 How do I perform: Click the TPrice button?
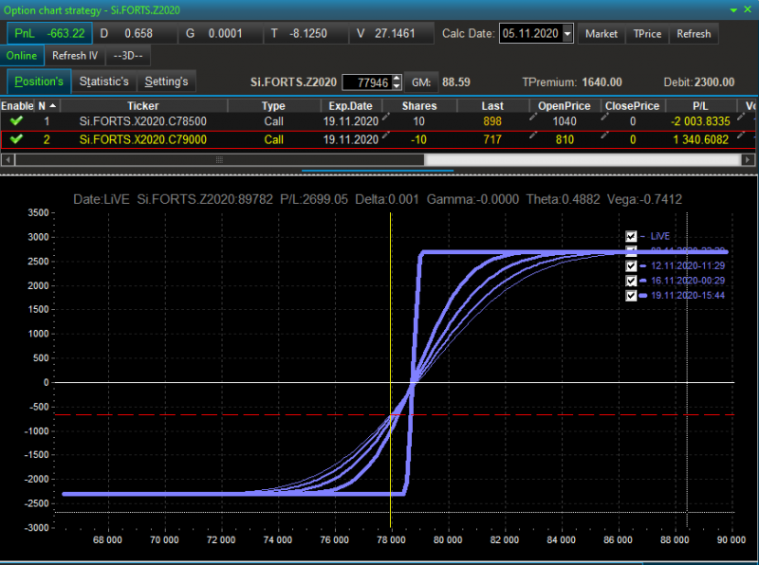(647, 34)
